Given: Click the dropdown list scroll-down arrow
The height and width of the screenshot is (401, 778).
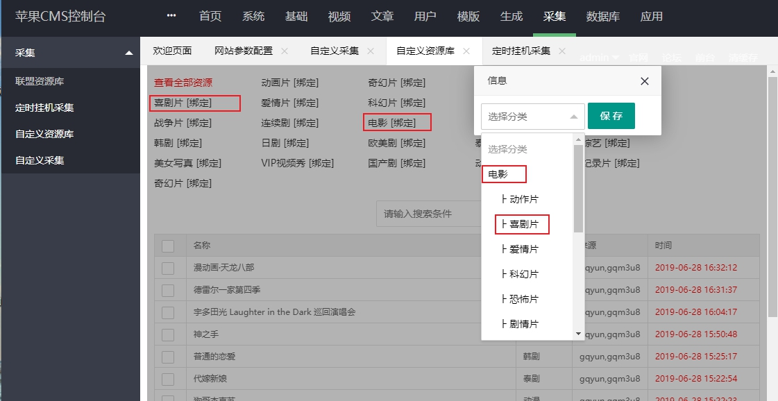Looking at the screenshot, I should pyautogui.click(x=579, y=334).
